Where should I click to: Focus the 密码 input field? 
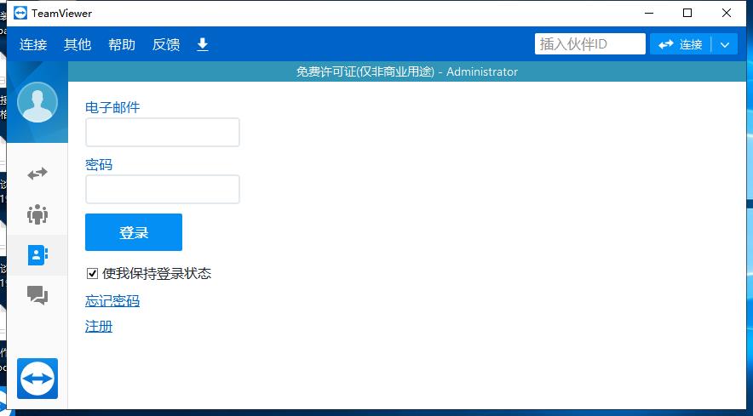point(163,189)
